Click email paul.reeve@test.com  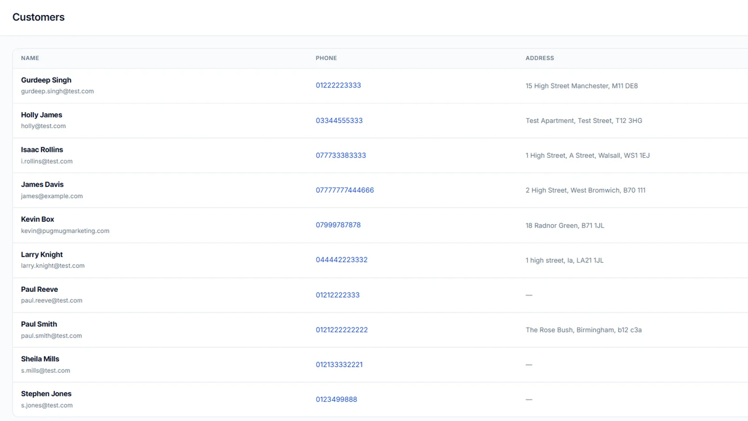coord(51,300)
